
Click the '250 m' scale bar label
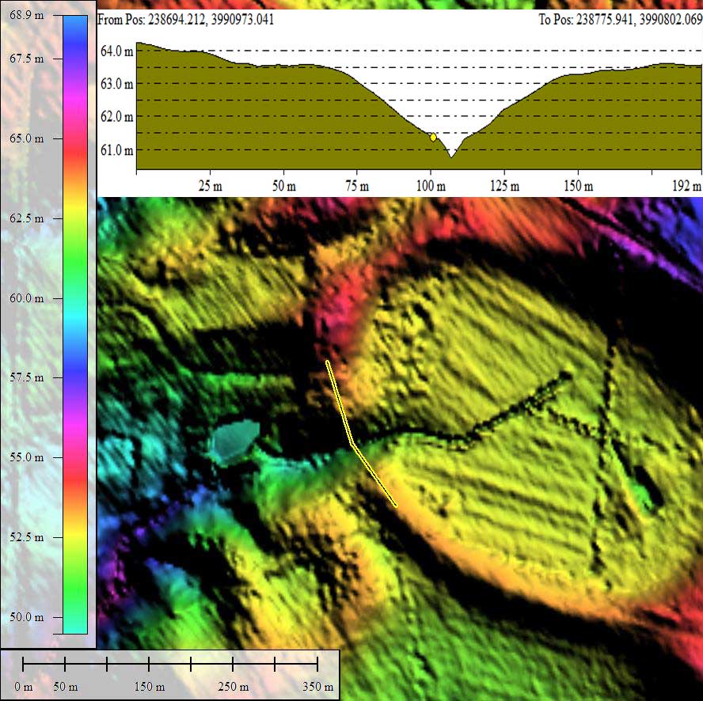[233, 686]
